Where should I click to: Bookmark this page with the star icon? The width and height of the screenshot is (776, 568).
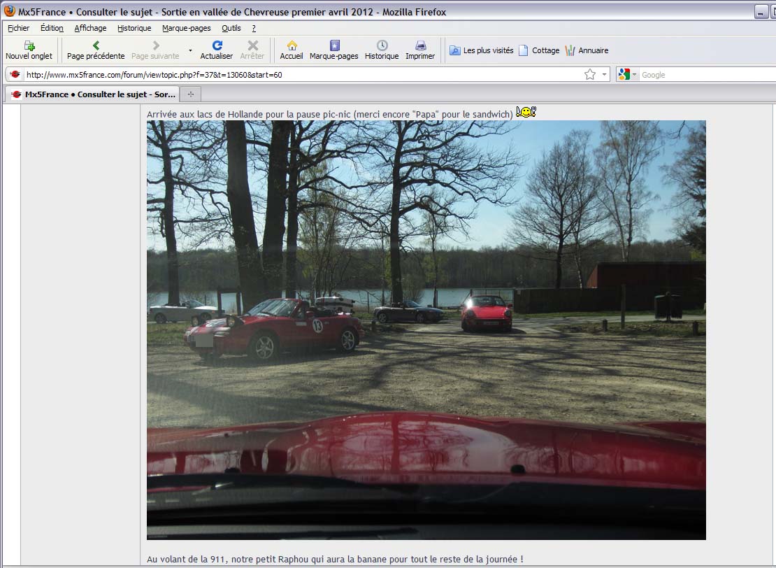pyautogui.click(x=589, y=75)
